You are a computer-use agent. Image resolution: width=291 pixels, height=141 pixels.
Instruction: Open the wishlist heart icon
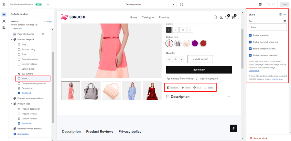click(x=227, y=17)
